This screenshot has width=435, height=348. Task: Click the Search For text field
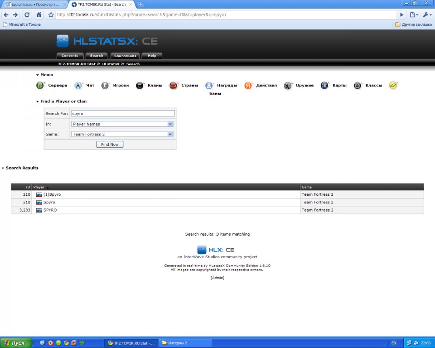122,113
